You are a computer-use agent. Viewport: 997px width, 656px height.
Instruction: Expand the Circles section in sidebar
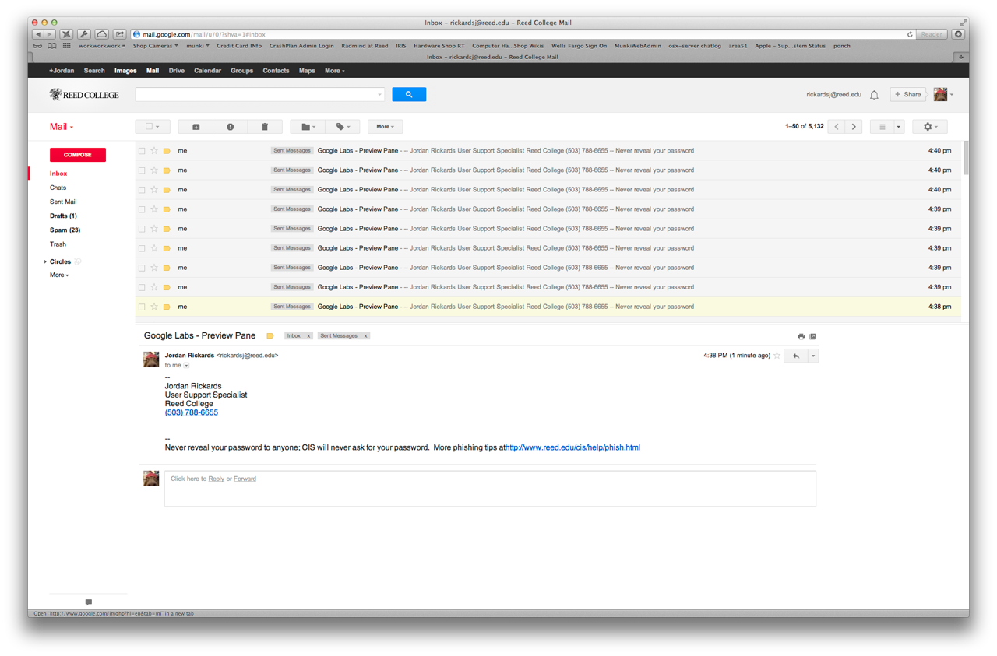pyautogui.click(x=45, y=262)
